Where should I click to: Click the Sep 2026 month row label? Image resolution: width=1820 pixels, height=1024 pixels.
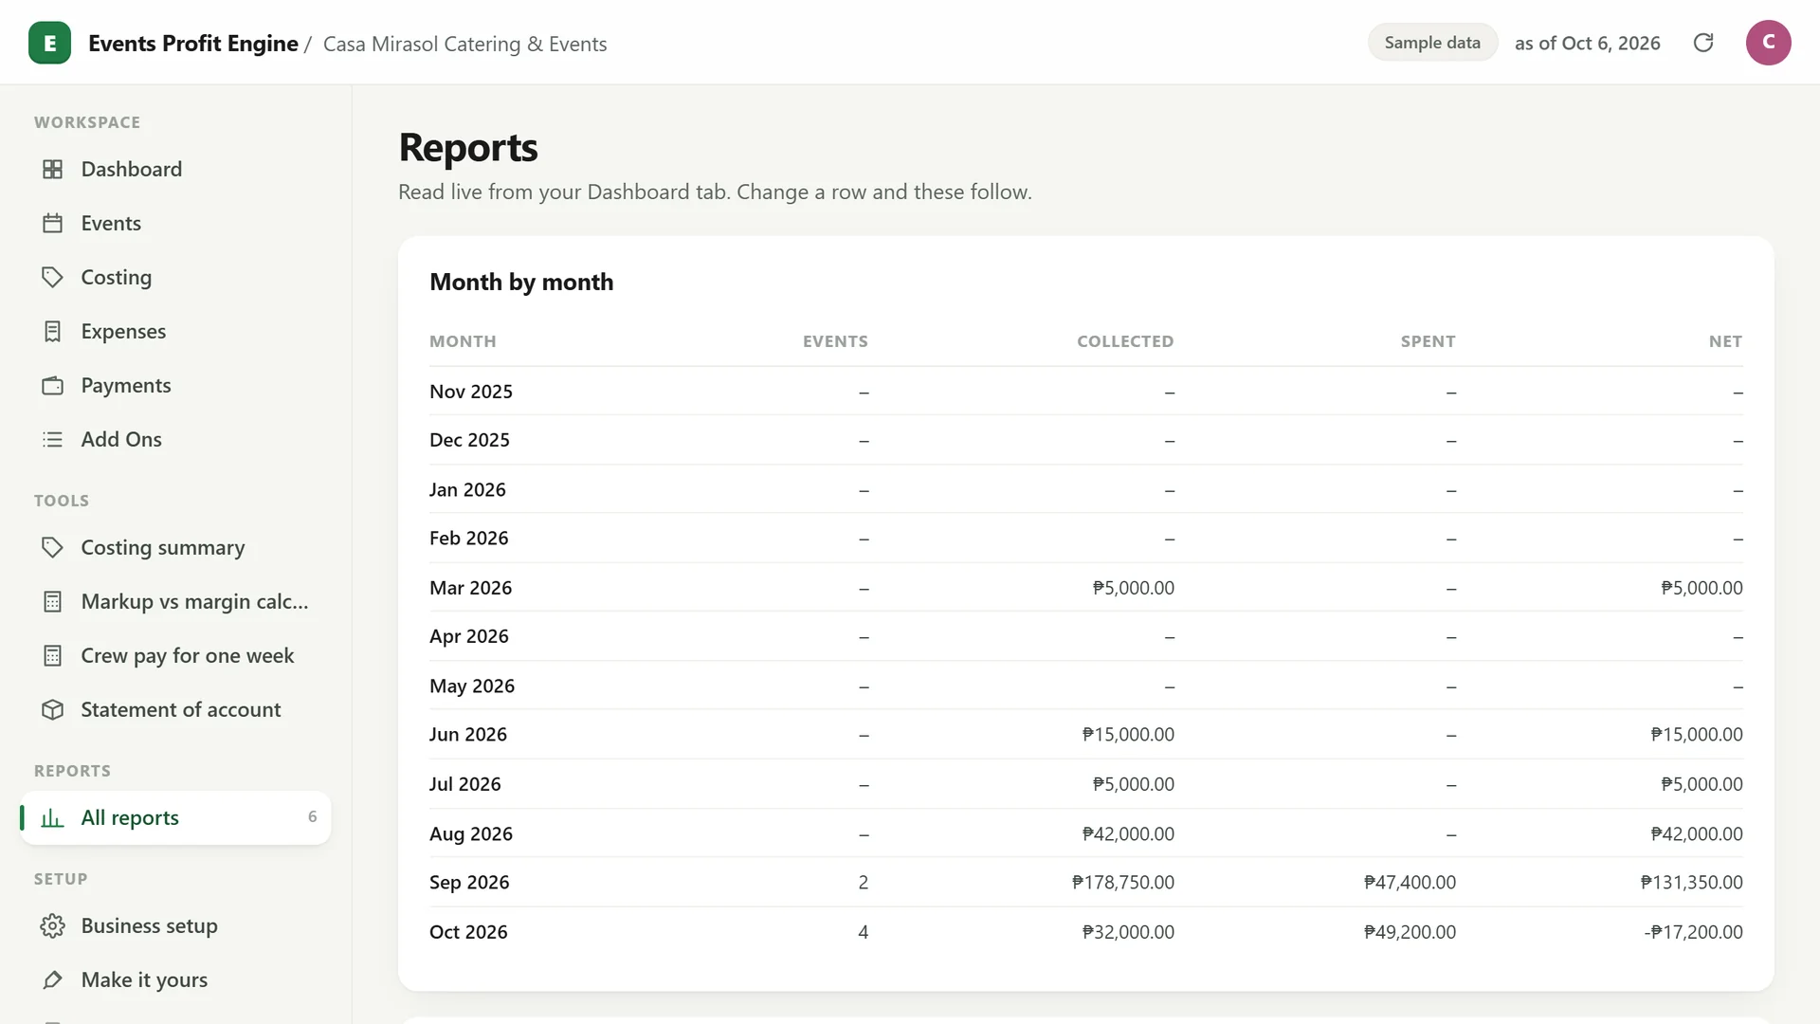[x=469, y=883]
